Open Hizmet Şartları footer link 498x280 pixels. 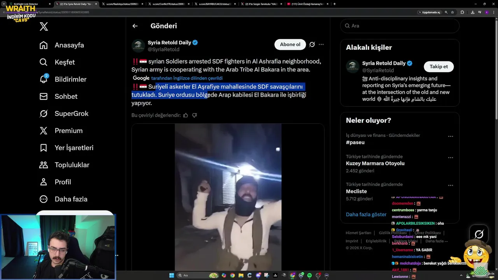tap(358, 233)
